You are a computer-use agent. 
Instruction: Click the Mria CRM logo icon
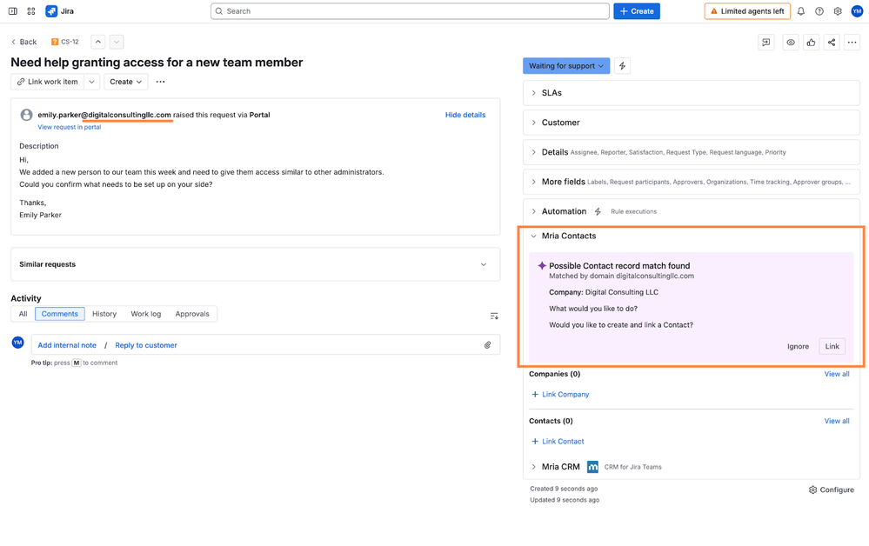pos(592,467)
